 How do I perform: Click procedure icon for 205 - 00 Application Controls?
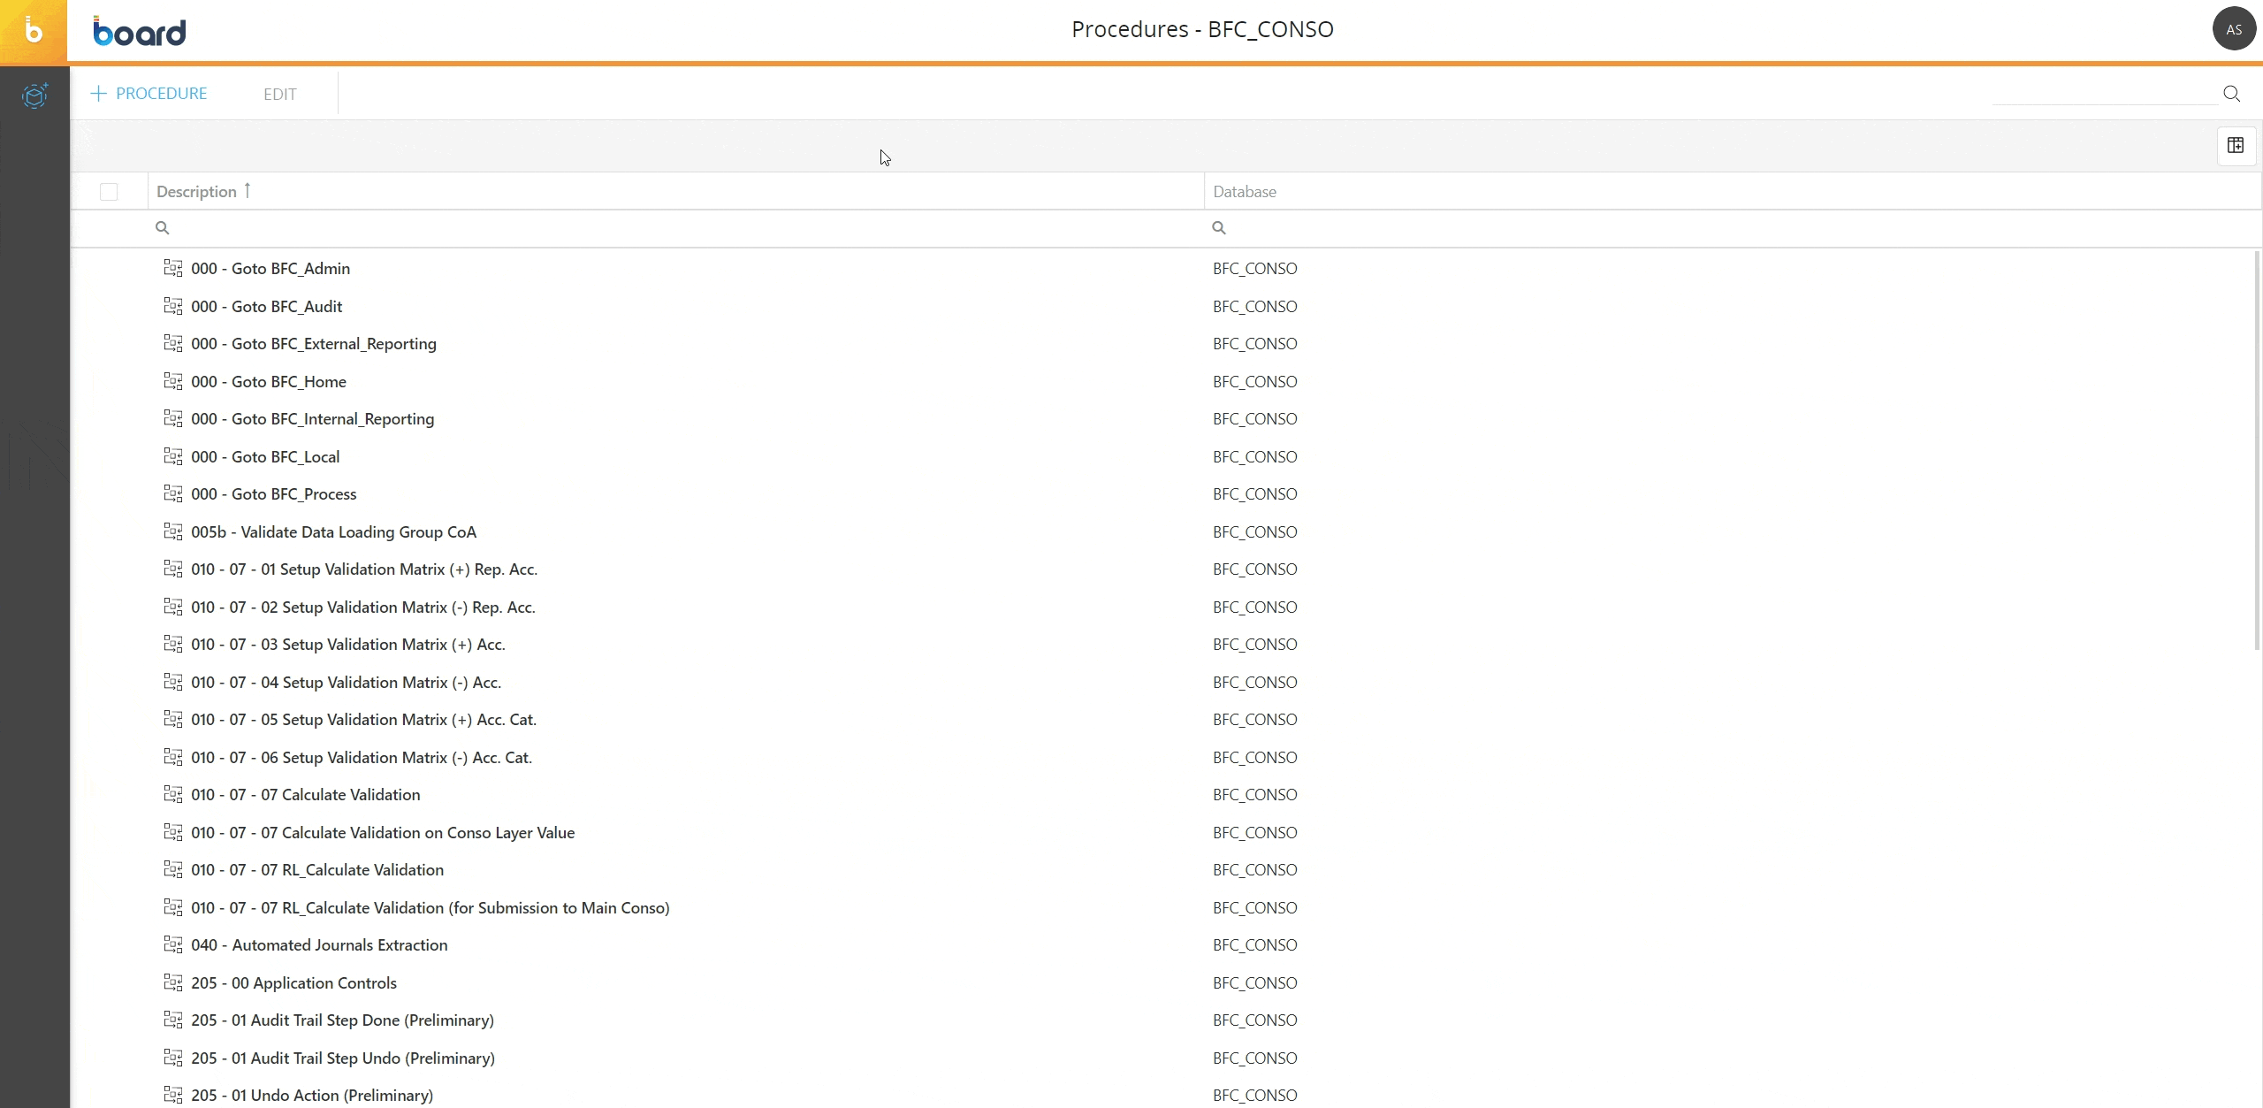click(x=173, y=982)
